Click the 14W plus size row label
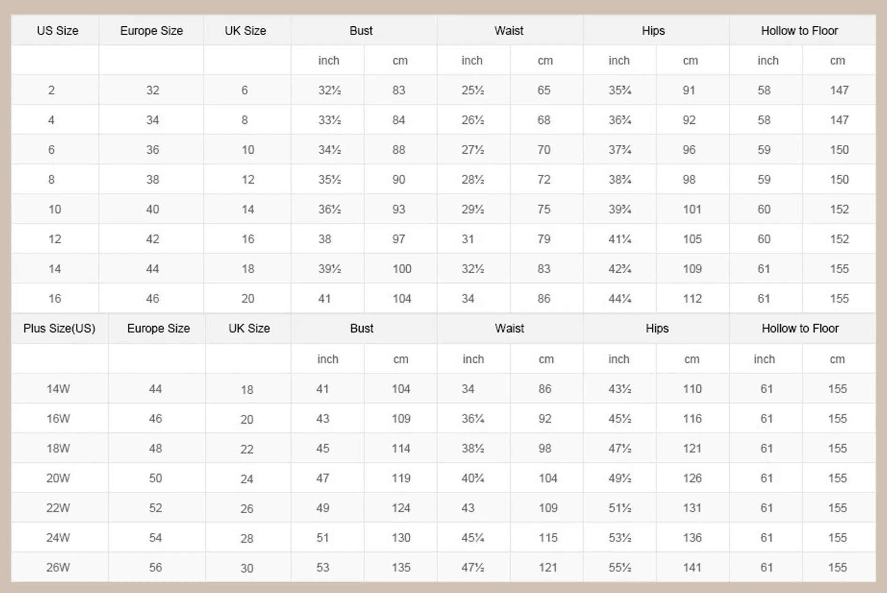887x593 pixels. pos(58,389)
